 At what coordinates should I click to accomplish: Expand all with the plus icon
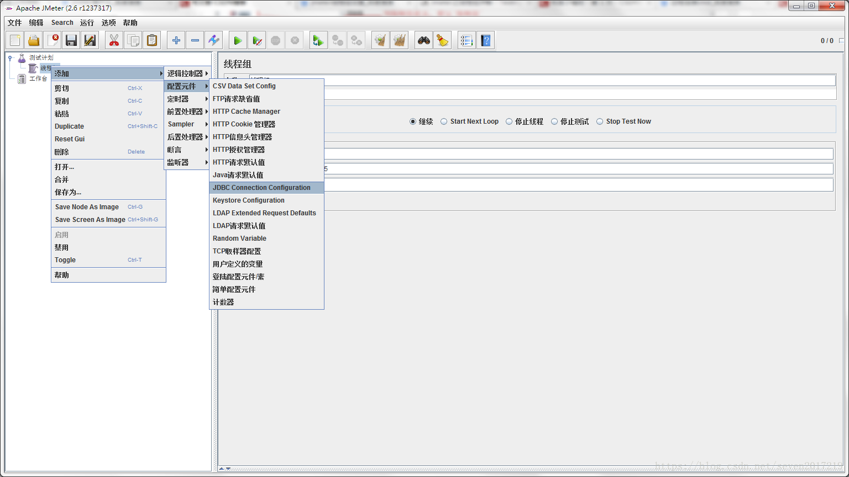[x=176, y=40]
